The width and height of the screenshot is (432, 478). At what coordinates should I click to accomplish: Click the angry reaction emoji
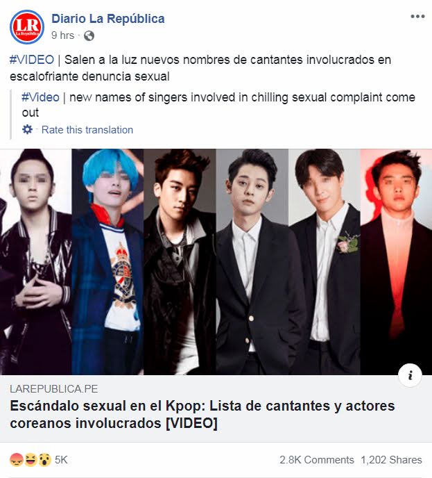click(x=16, y=460)
